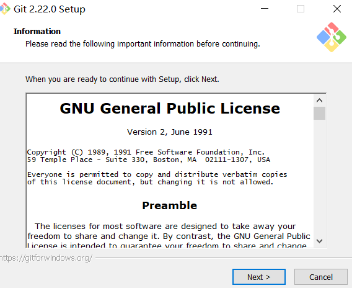This screenshot has height=288, width=352.
Task: Click the license scrollbar up arrow
Action: coord(319,101)
